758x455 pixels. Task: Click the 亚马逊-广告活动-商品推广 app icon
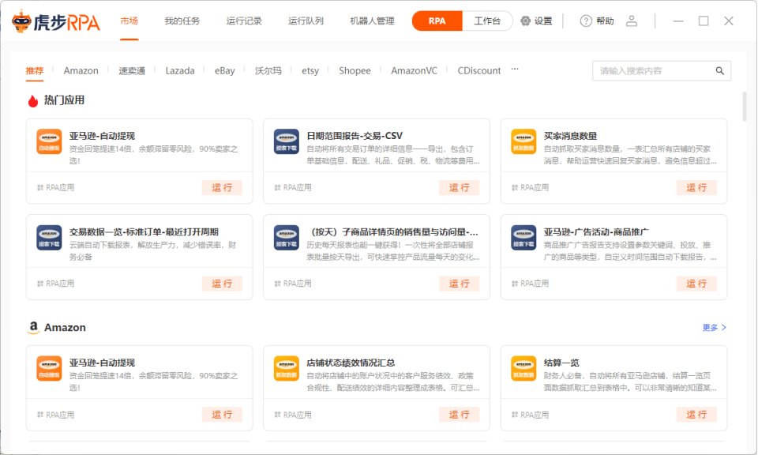[523, 238]
